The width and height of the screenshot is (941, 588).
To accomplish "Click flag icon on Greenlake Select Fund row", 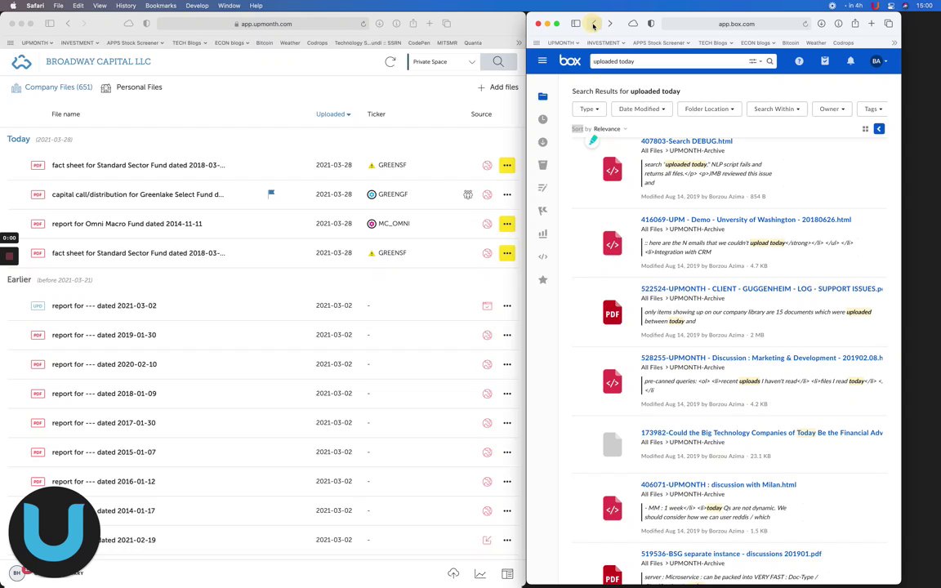I will tap(271, 194).
